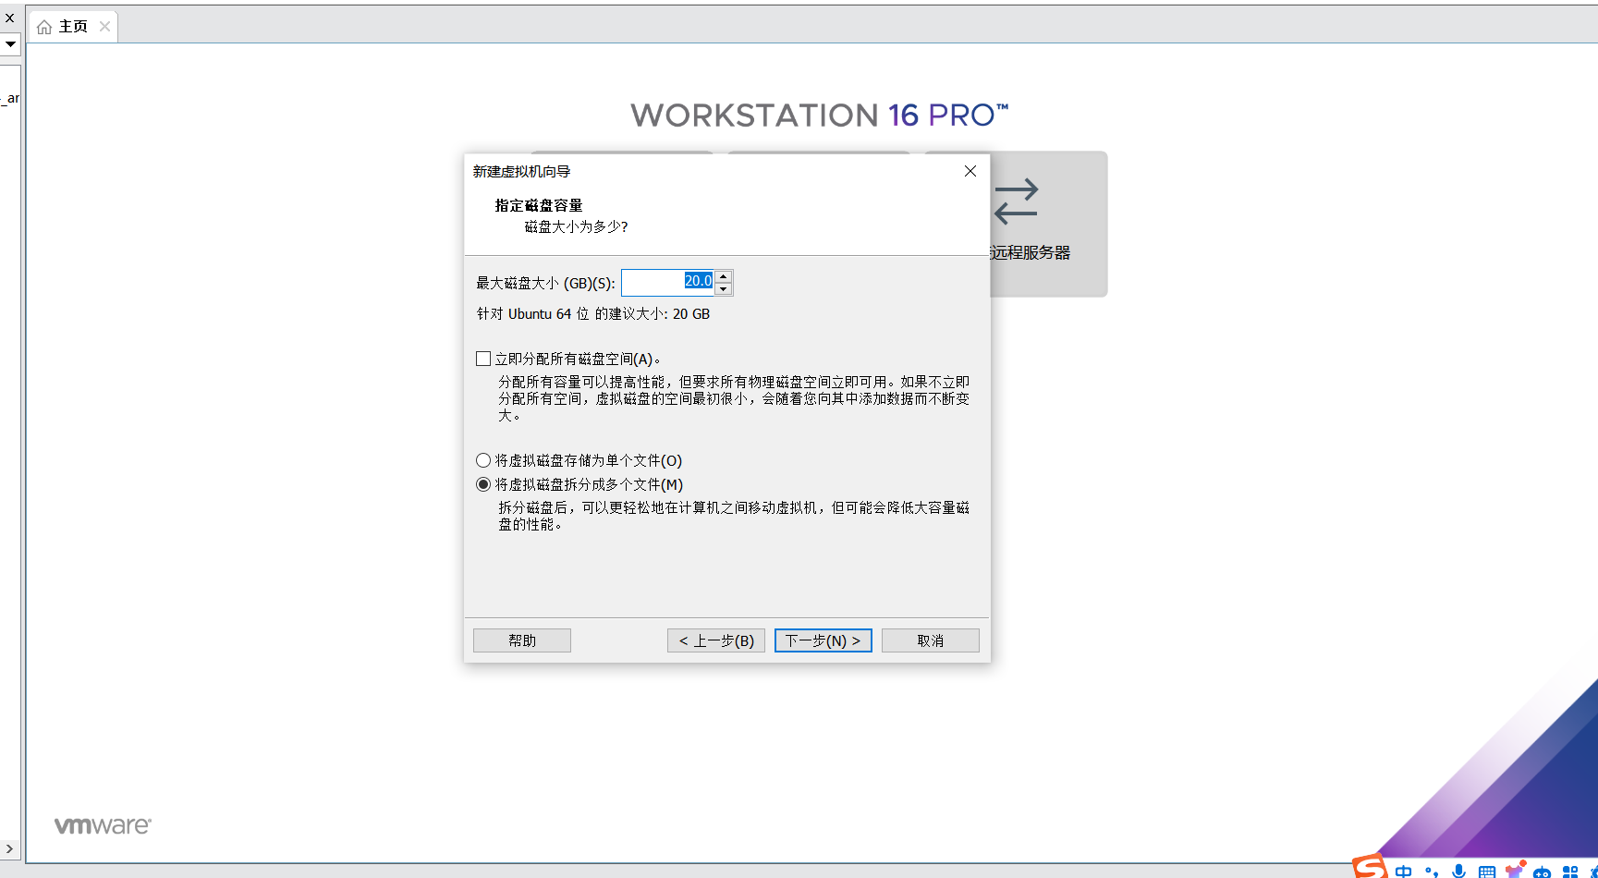Click the Sogou input method S logo
1598x878 pixels.
(1370, 868)
